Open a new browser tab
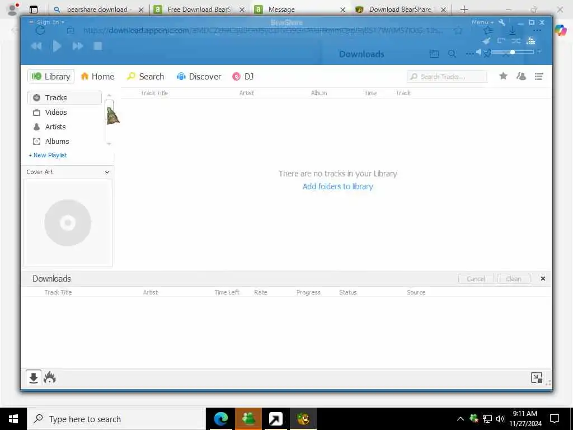Screen dimensions: 573x430 pyautogui.click(x=464, y=10)
